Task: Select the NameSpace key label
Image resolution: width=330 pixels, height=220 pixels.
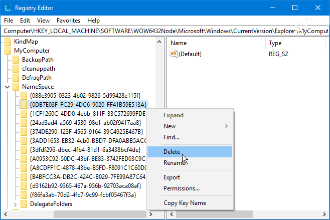Action: coord(38,87)
